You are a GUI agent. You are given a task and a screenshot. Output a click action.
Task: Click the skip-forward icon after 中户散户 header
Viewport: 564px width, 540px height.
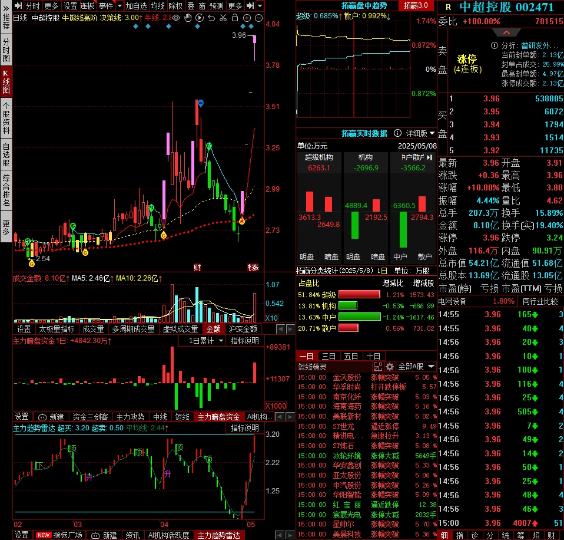click(429, 157)
